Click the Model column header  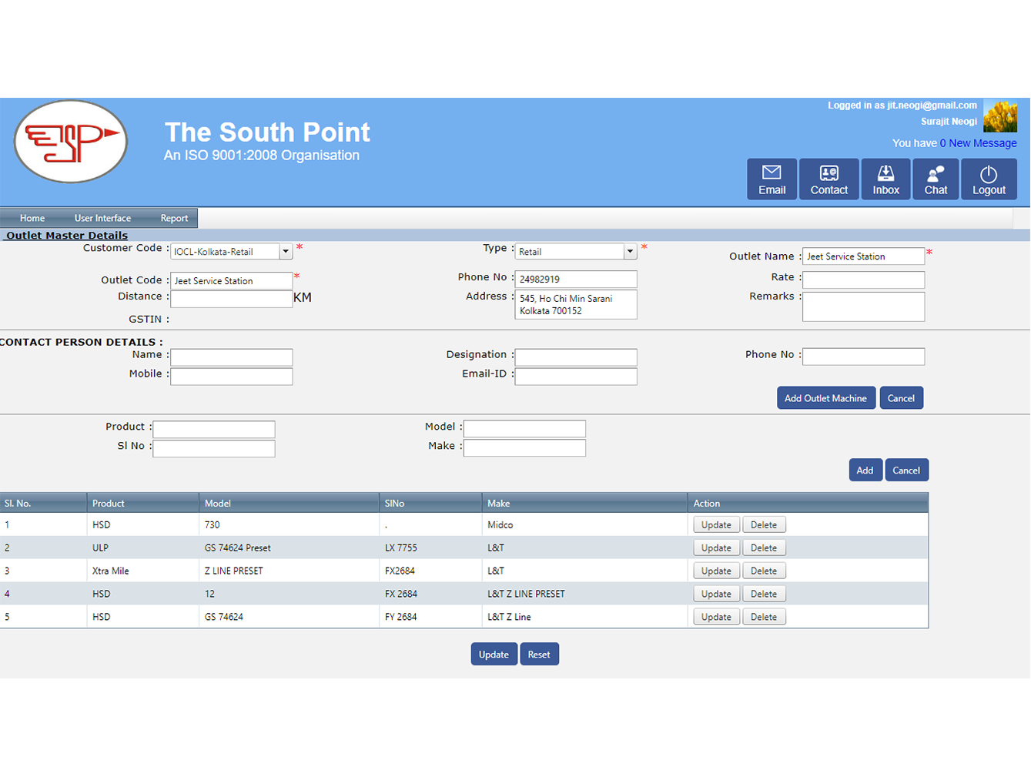289,504
